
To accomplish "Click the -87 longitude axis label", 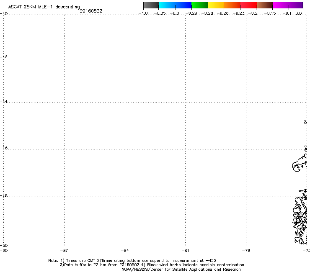I will tap(64, 251).
